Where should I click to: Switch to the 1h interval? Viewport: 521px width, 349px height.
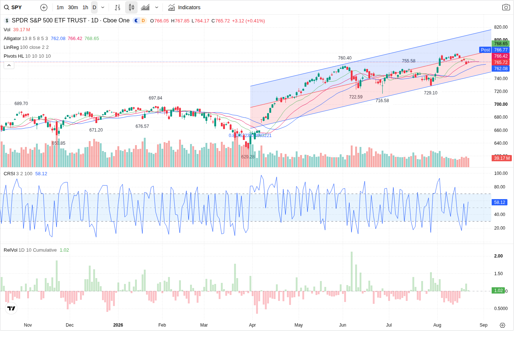(x=85, y=7)
